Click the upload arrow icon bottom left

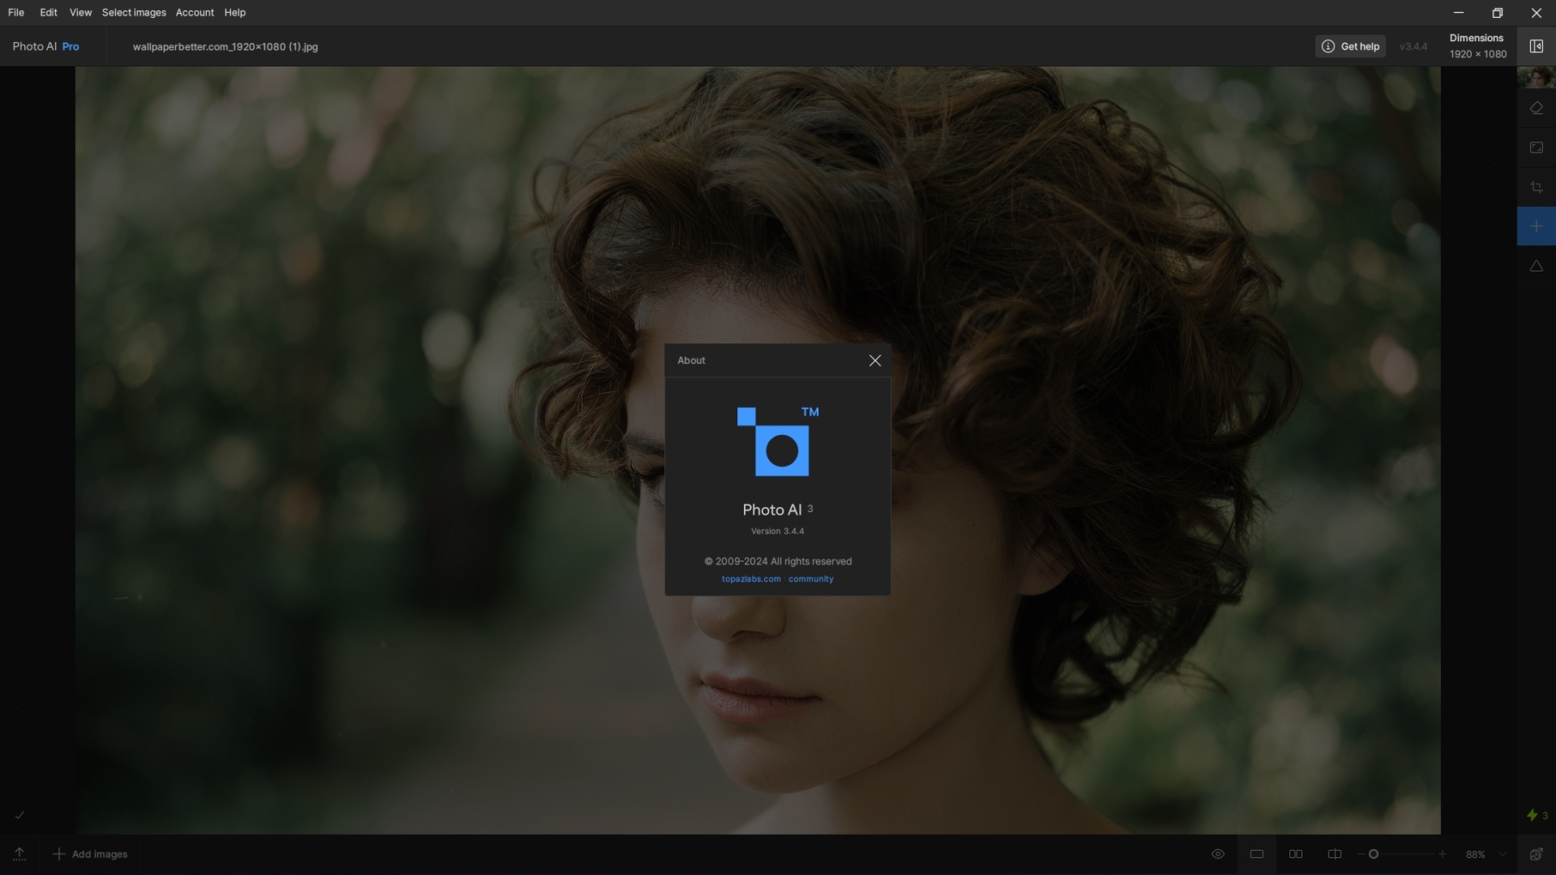point(19,854)
